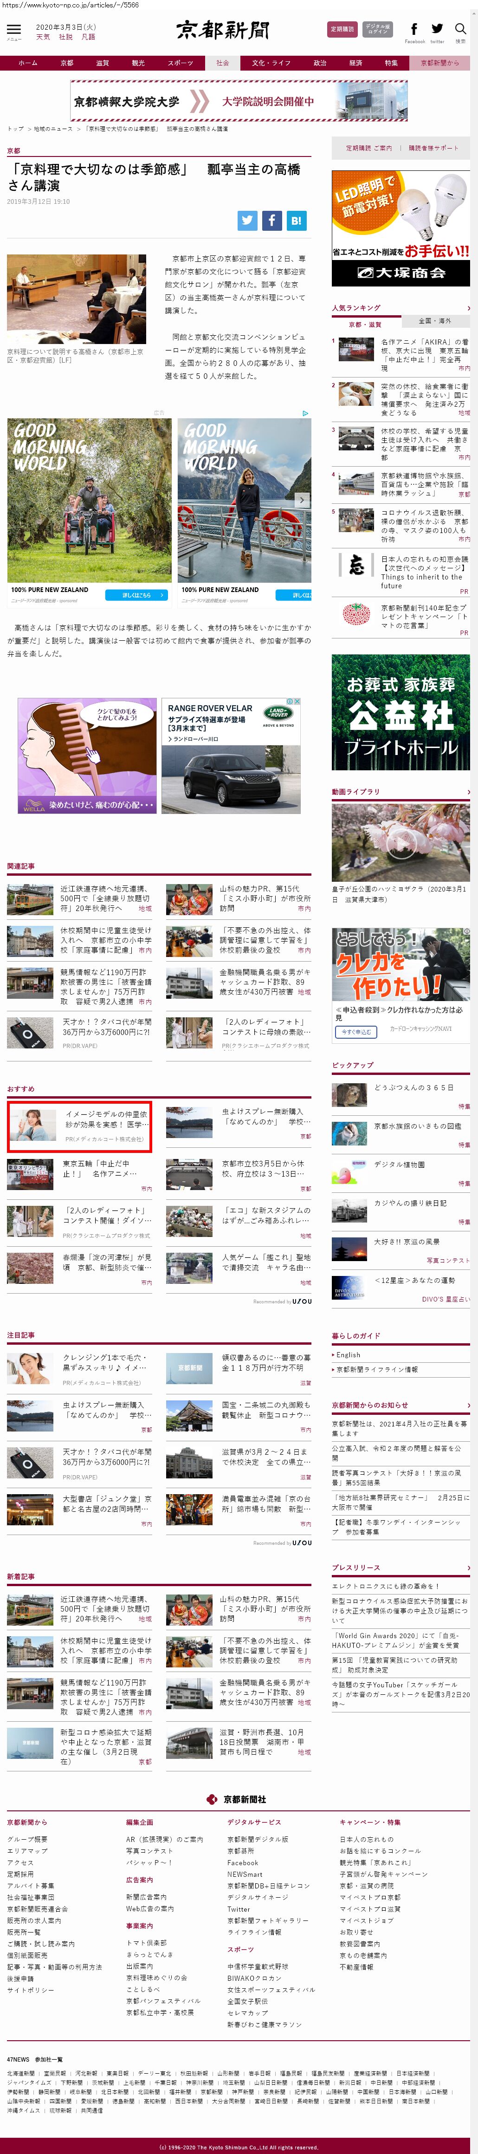Share article via blue Twitter button

tap(247, 220)
